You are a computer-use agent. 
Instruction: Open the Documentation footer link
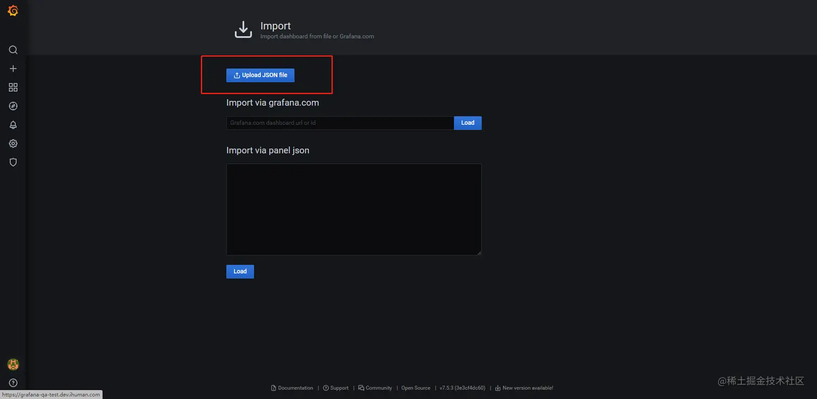(292, 388)
